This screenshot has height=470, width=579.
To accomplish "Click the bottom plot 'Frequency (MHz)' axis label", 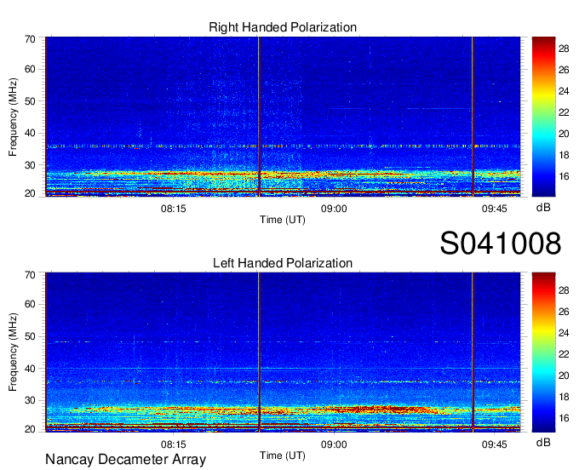I will 13,352.
